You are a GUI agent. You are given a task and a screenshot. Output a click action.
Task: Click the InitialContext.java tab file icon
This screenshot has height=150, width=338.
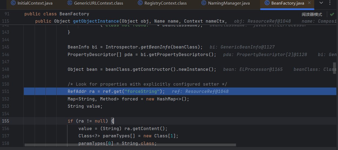pos(13,3)
